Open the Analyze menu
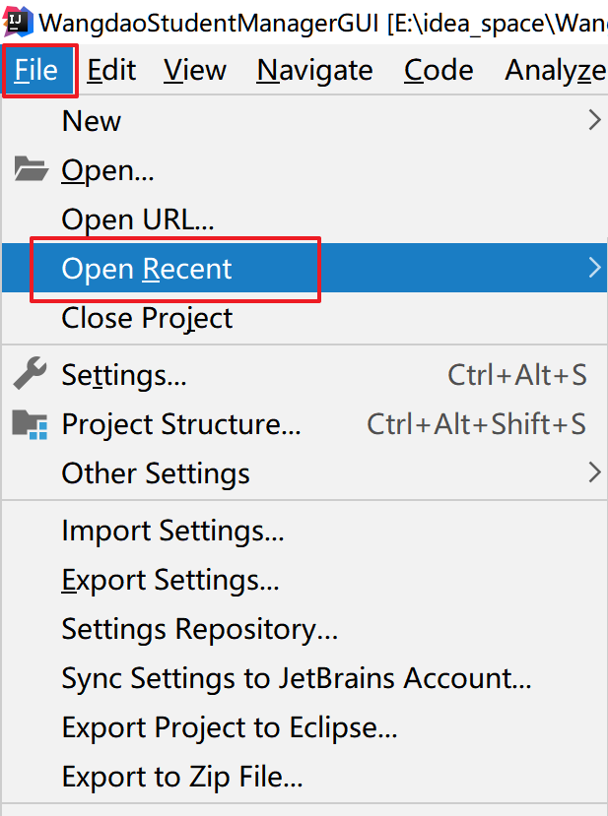 tap(555, 70)
